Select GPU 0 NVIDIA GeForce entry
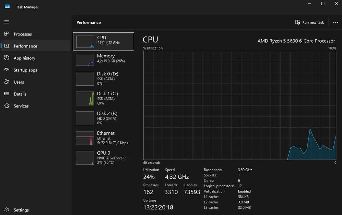This screenshot has height=215, width=342. click(104, 158)
